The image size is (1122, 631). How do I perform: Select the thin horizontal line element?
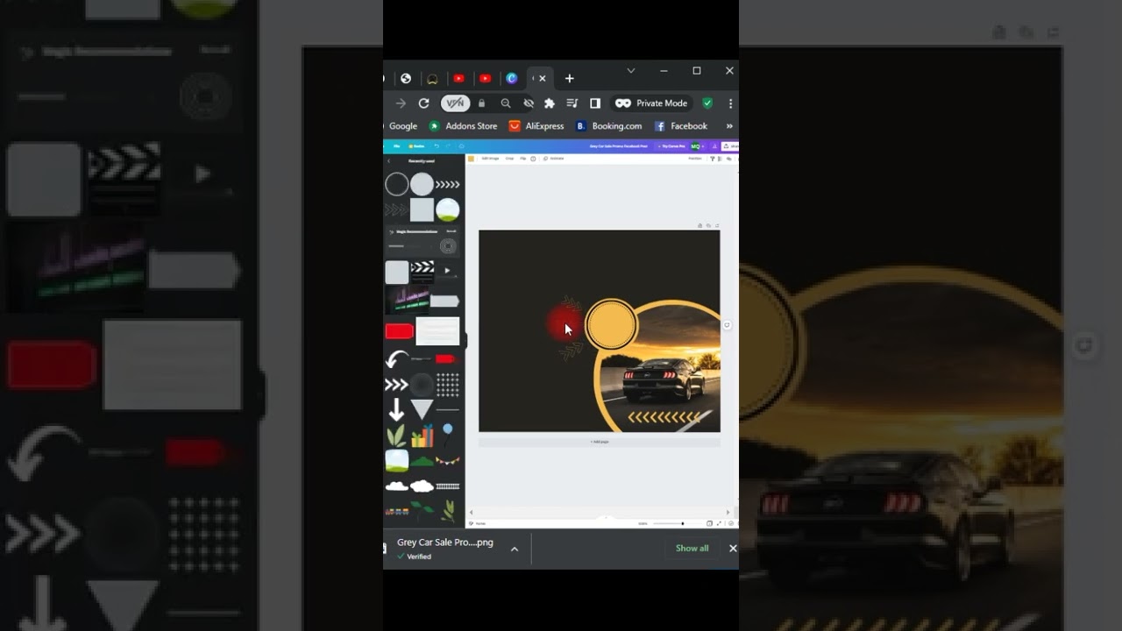(447, 409)
